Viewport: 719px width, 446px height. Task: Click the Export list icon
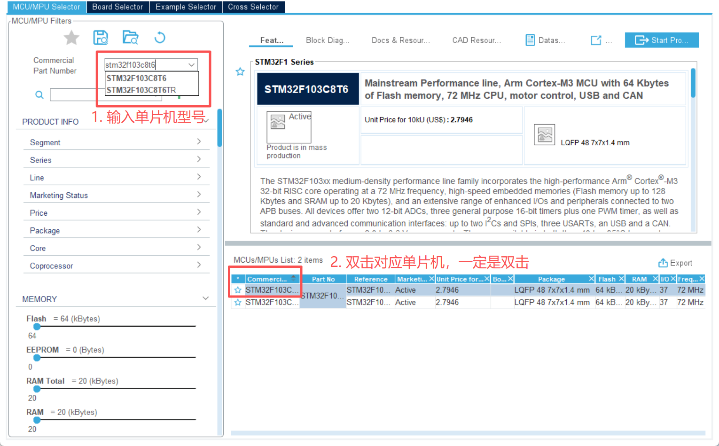(x=663, y=263)
